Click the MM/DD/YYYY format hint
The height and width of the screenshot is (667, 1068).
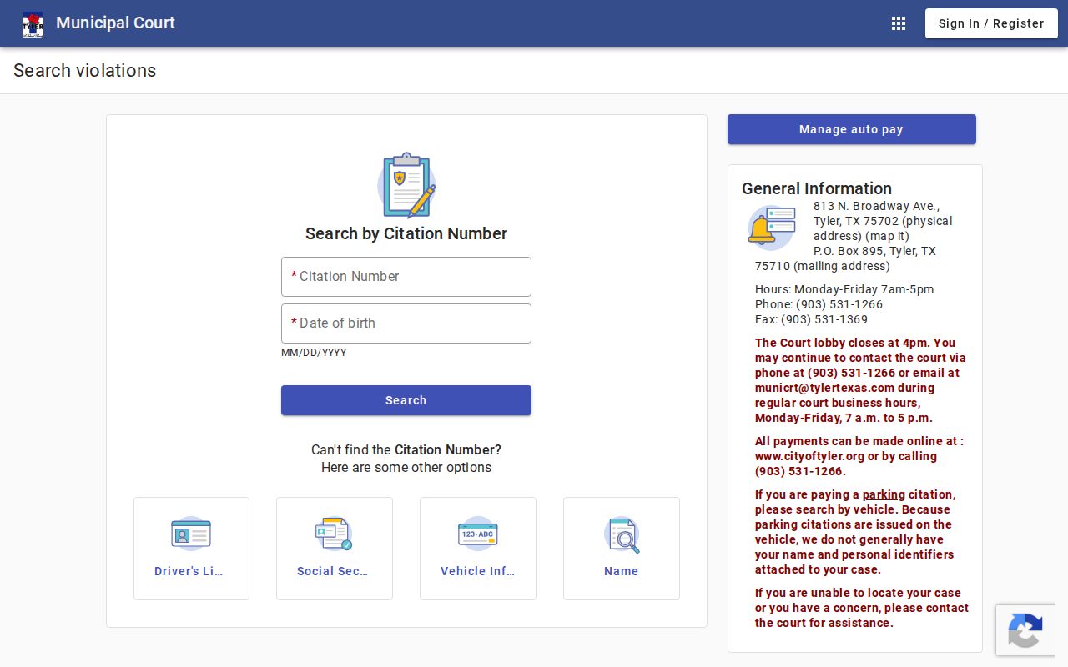point(314,353)
